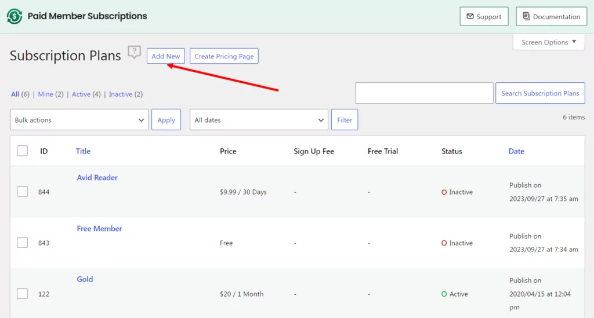Click the Filter button
Viewport: 594px width, 318px height.
coord(345,120)
